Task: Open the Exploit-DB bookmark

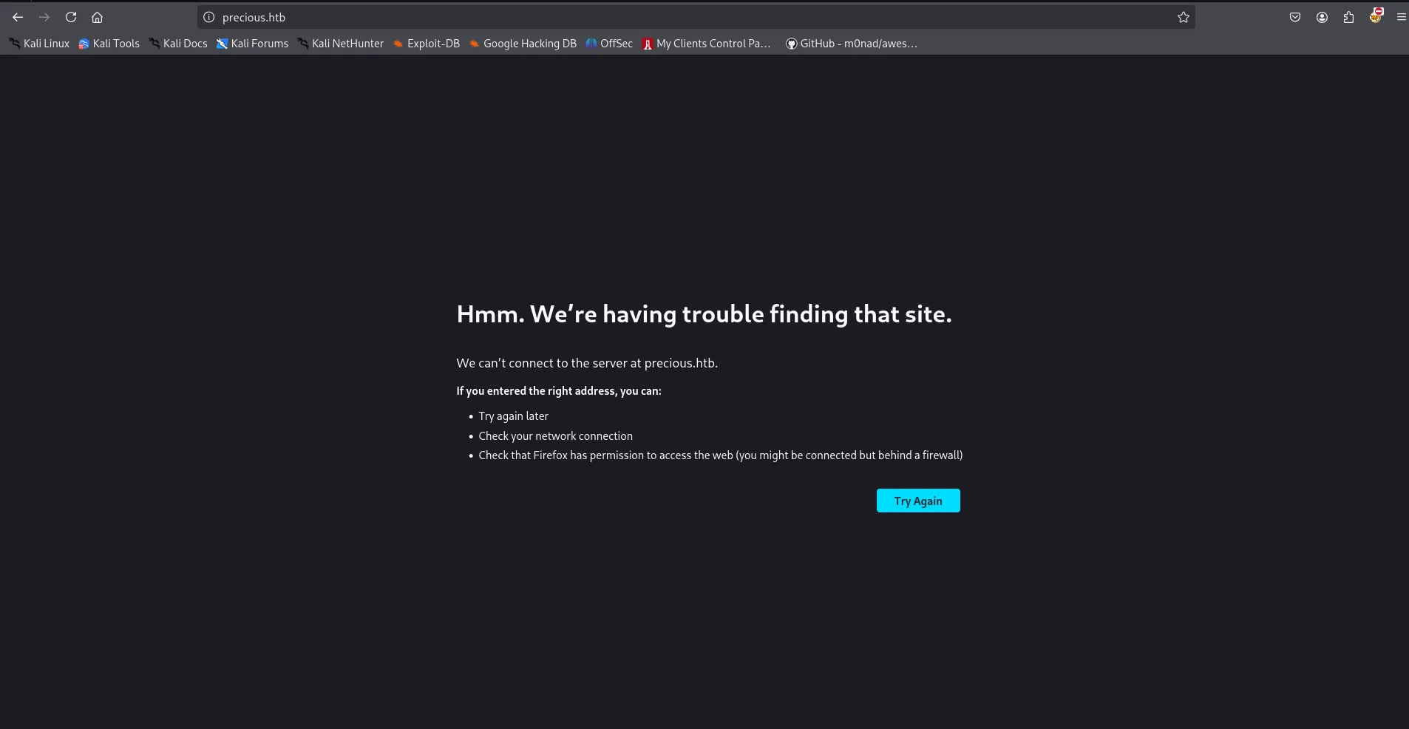Action: click(426, 44)
